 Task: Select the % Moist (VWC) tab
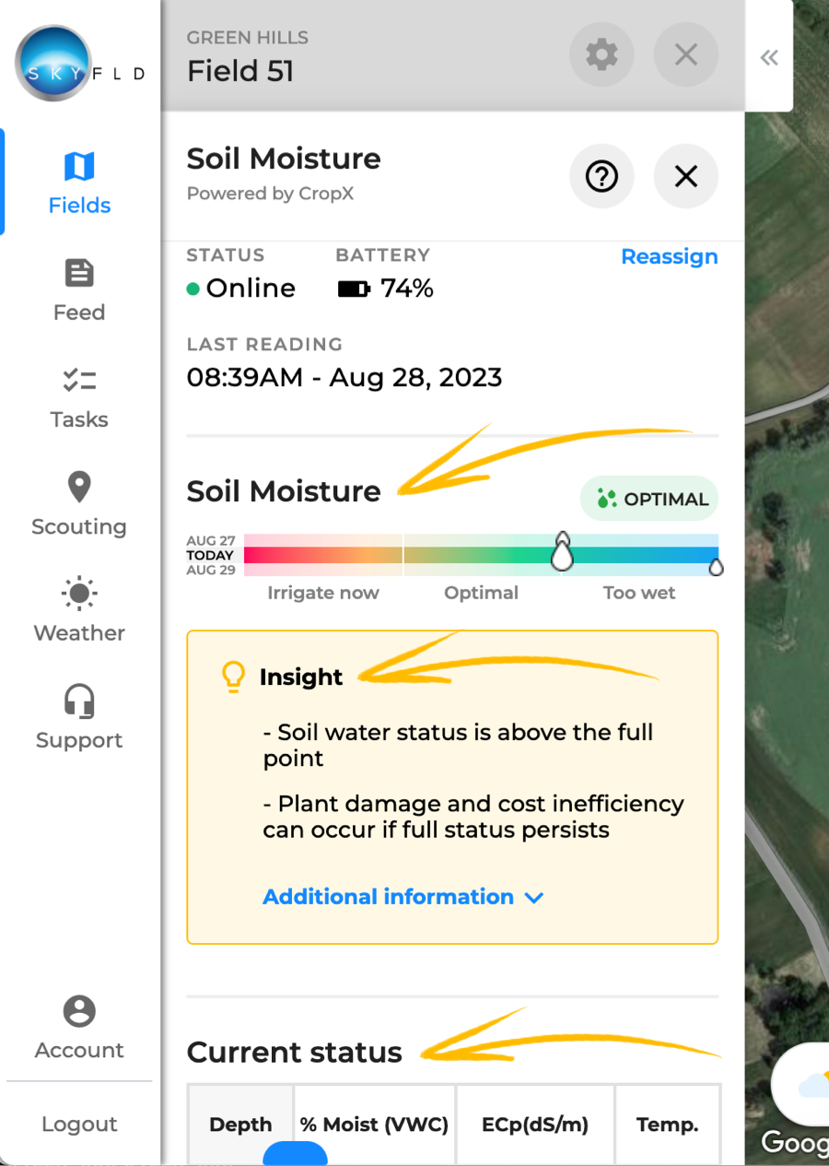[373, 1125]
